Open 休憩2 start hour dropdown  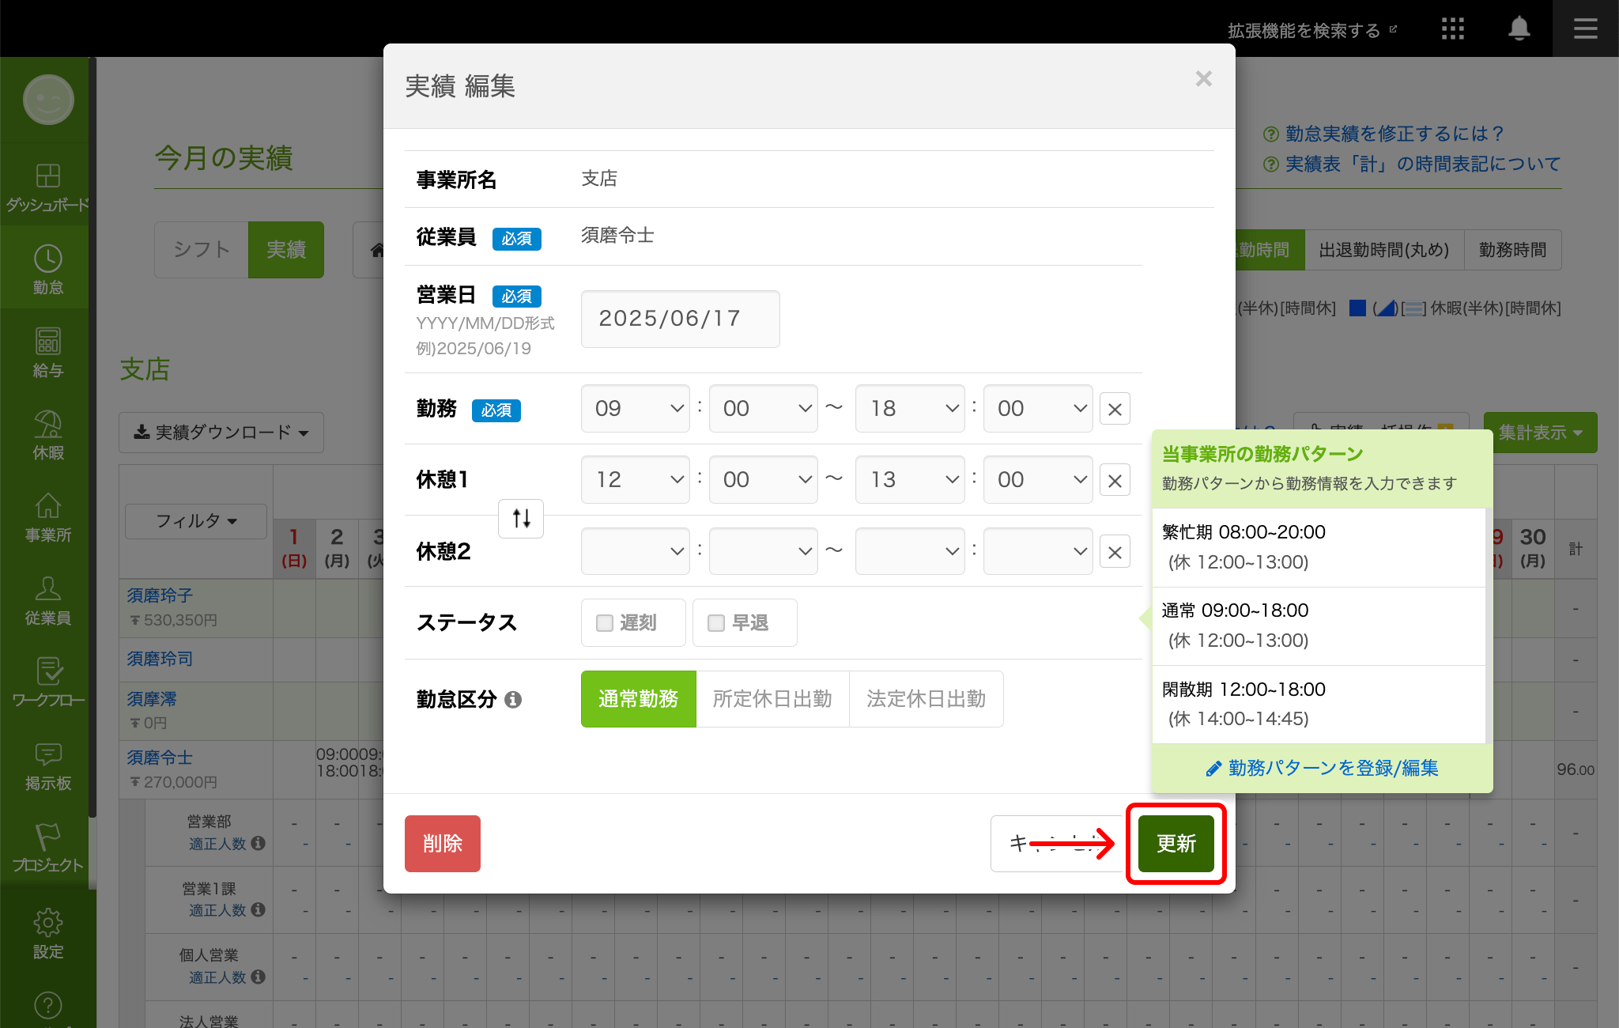[x=636, y=551]
